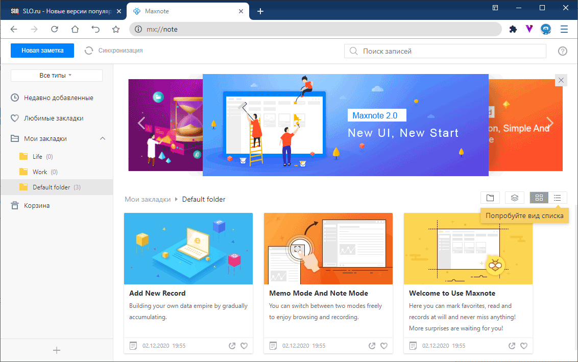
Task: Open the new folder view icon
Action: (490, 198)
